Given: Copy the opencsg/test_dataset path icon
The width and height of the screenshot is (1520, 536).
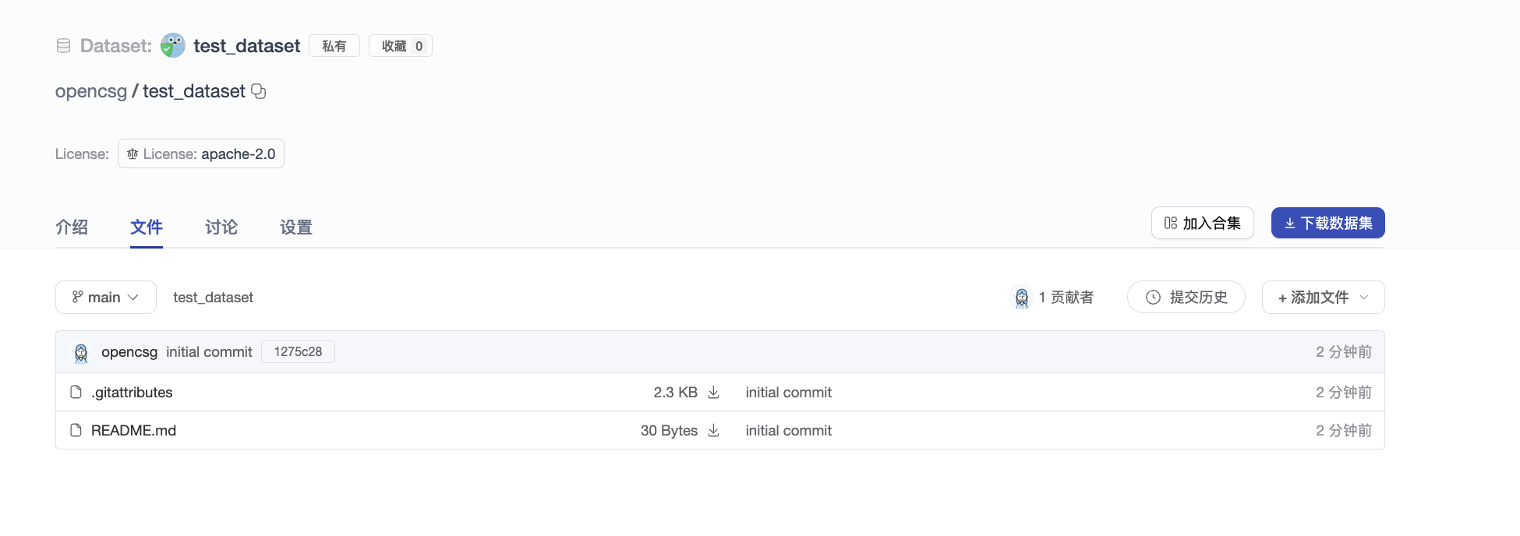Looking at the screenshot, I should click(x=259, y=91).
